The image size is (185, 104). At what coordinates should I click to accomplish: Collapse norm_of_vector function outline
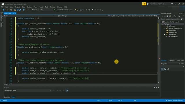tap(17, 47)
